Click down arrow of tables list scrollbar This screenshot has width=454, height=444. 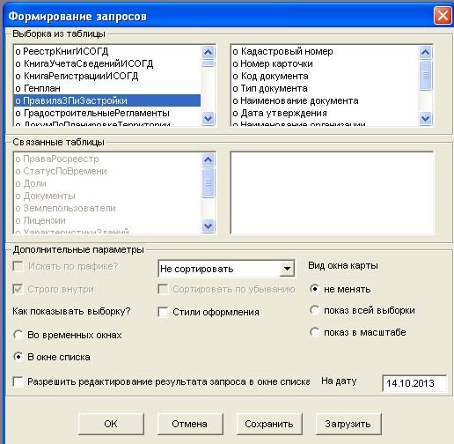[209, 119]
